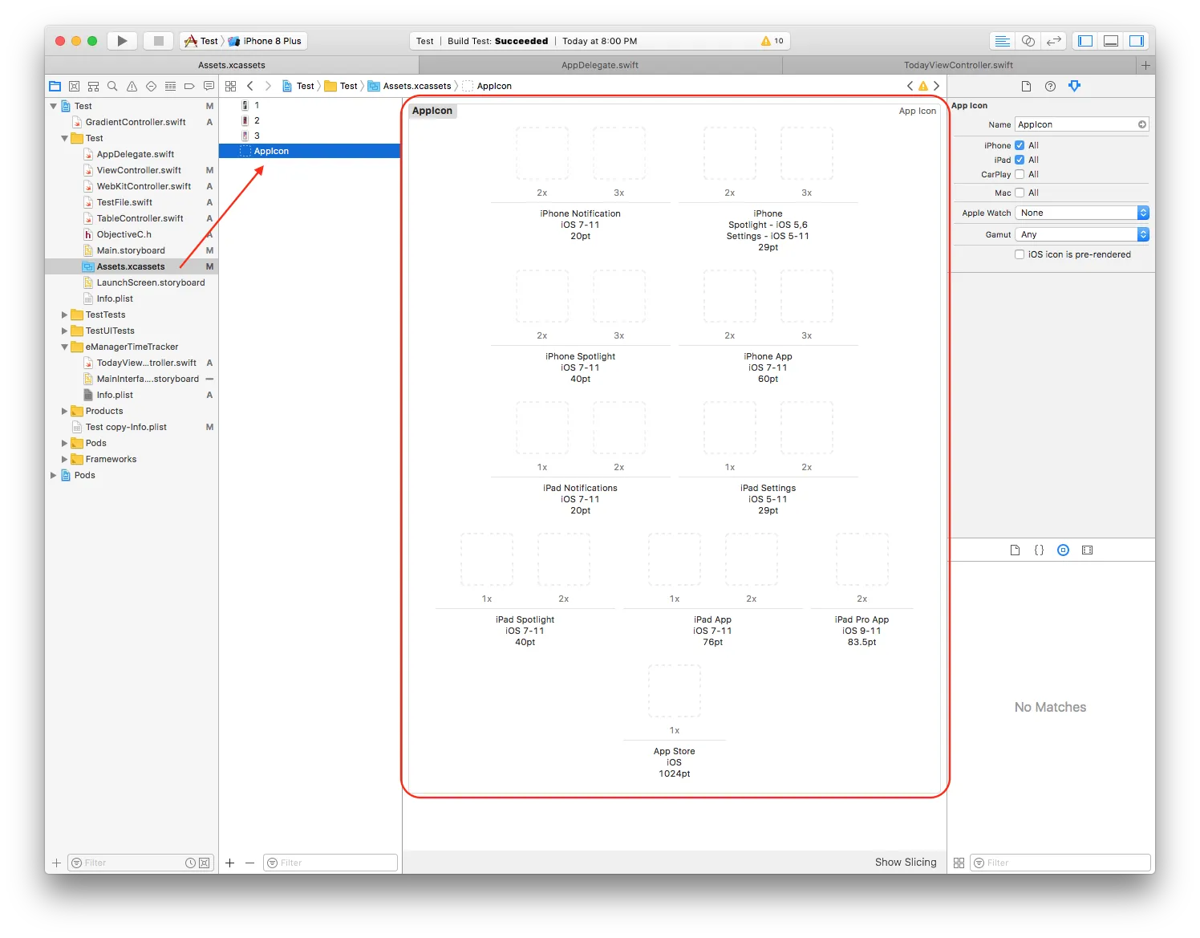
Task: Collapse the root Test project
Action: pos(54,106)
